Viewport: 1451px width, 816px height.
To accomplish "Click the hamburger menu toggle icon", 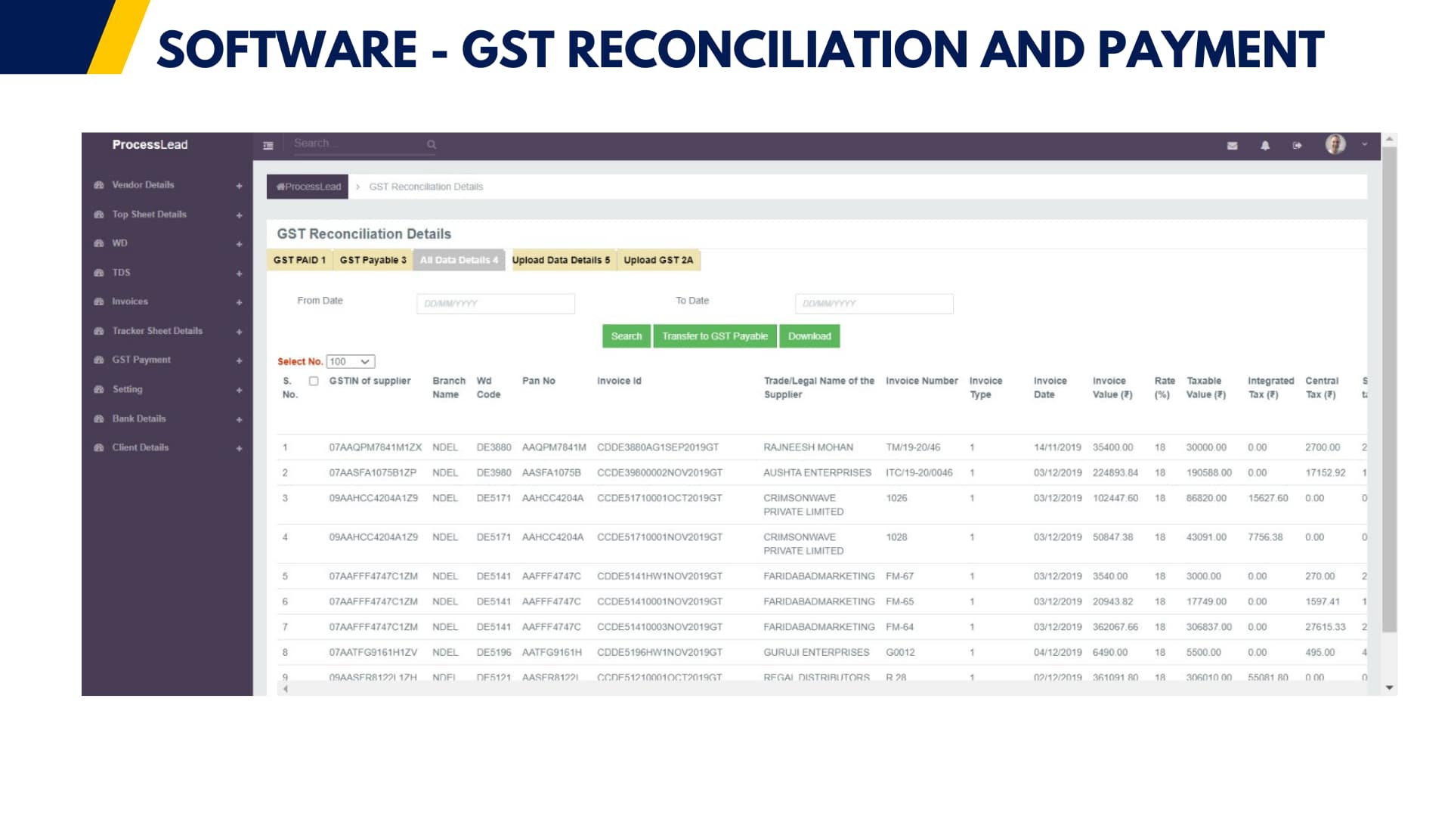I will coord(268,145).
